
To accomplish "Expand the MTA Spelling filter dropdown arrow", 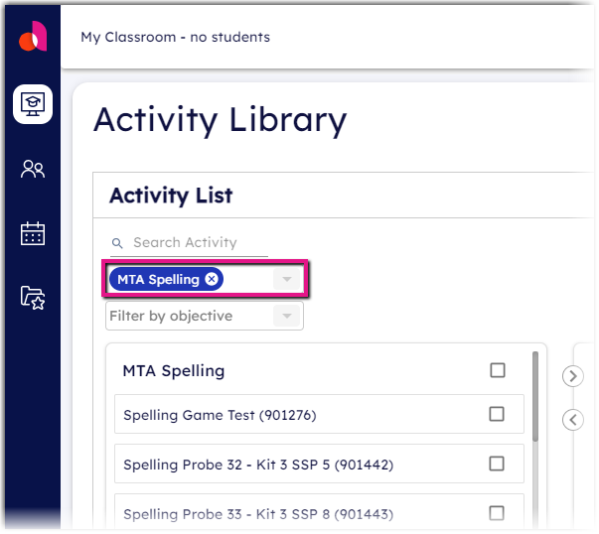I will 287,279.
